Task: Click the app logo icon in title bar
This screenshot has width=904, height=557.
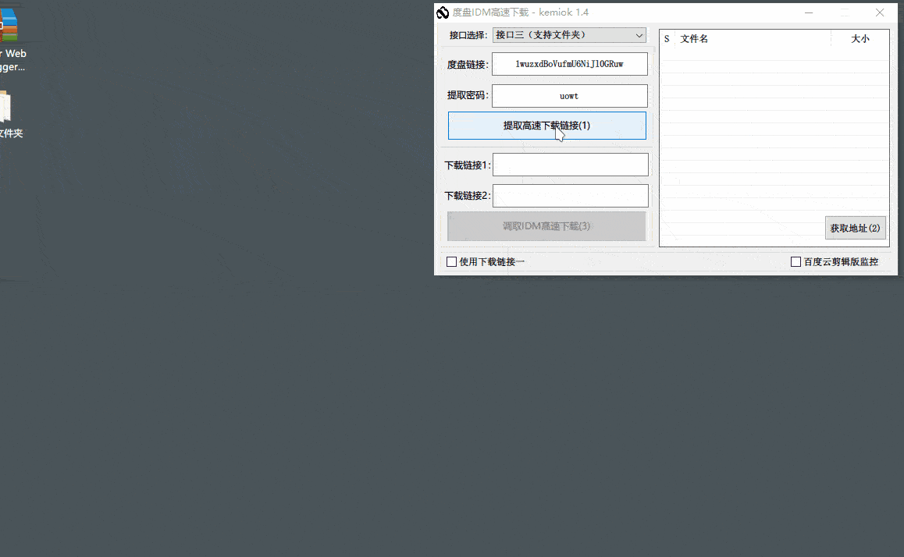Action: tap(442, 12)
